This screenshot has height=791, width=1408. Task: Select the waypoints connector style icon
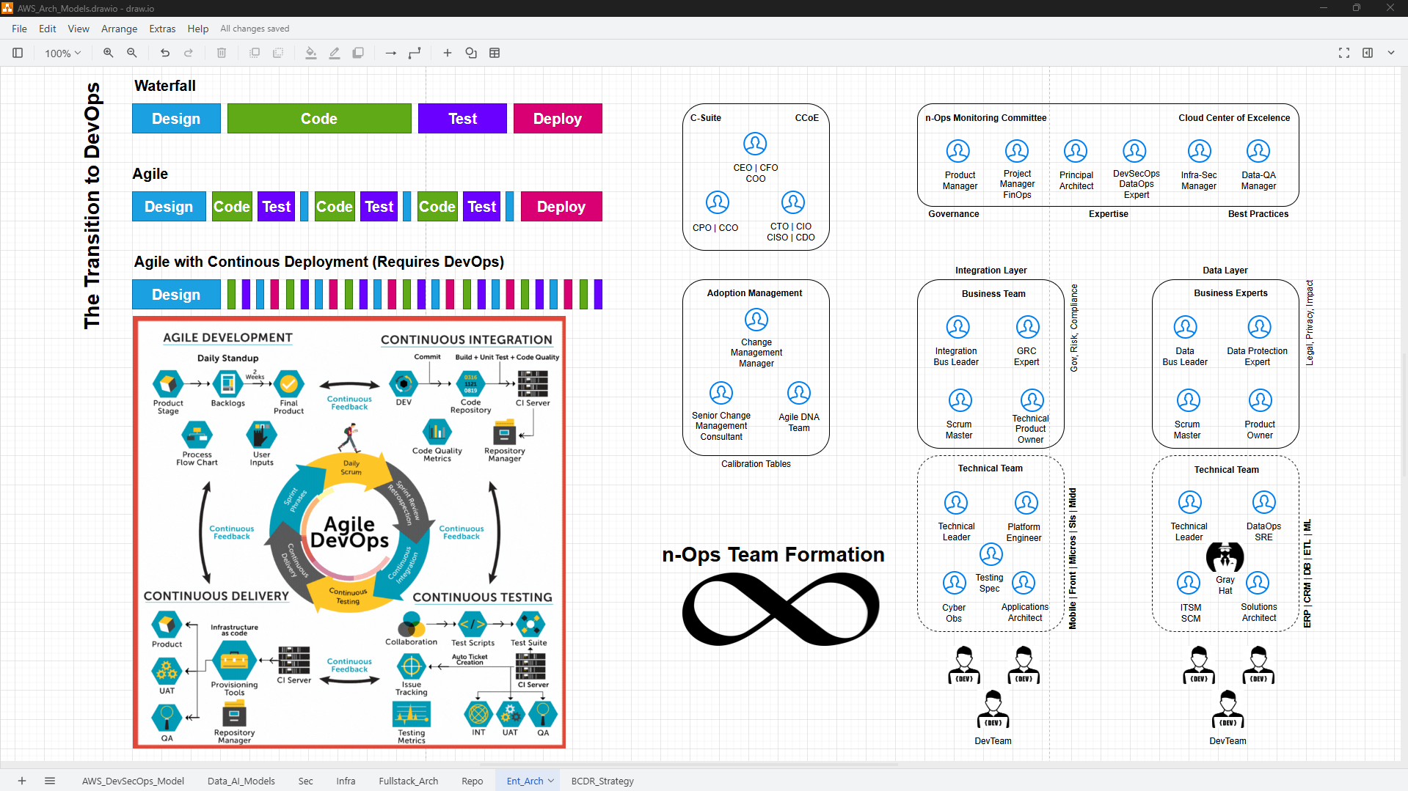[415, 53]
